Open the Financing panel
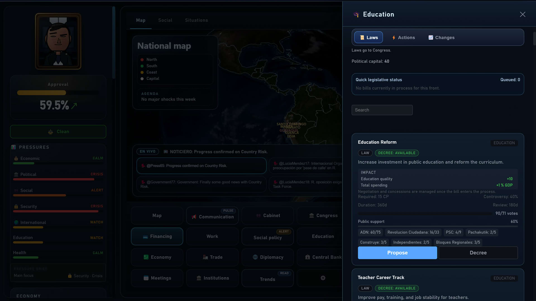 [157, 236]
